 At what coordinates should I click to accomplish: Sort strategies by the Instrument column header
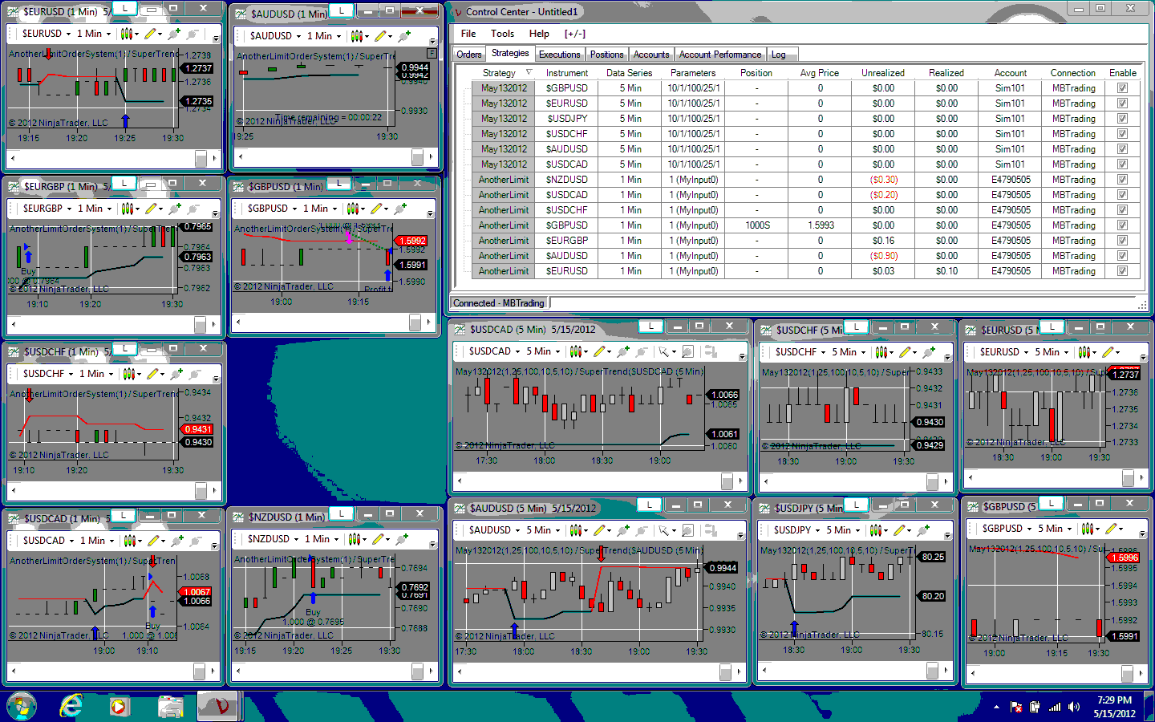[x=567, y=73]
